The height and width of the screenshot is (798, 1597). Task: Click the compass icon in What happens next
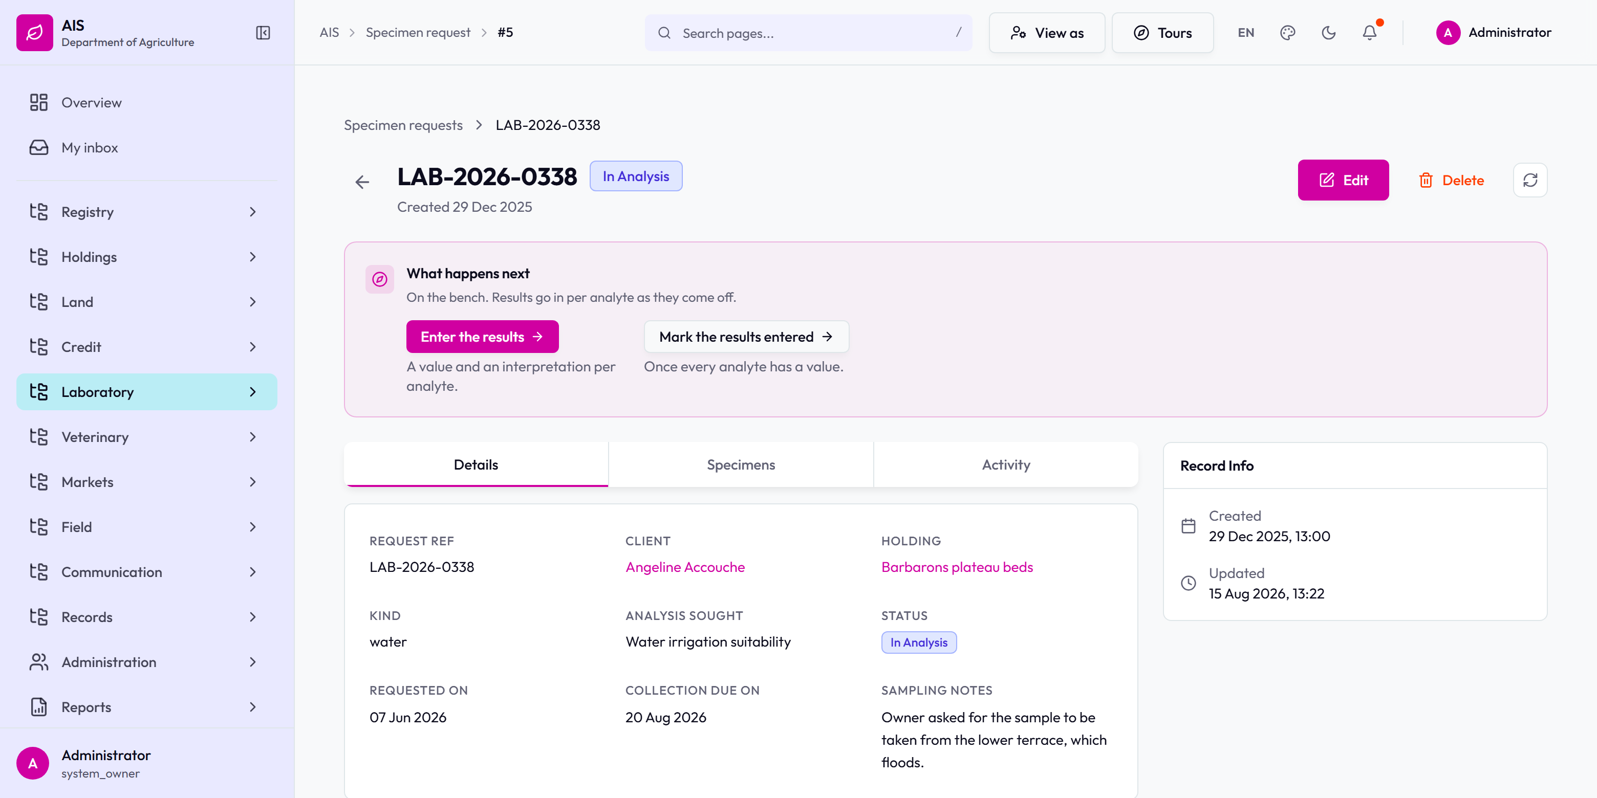[x=379, y=279]
